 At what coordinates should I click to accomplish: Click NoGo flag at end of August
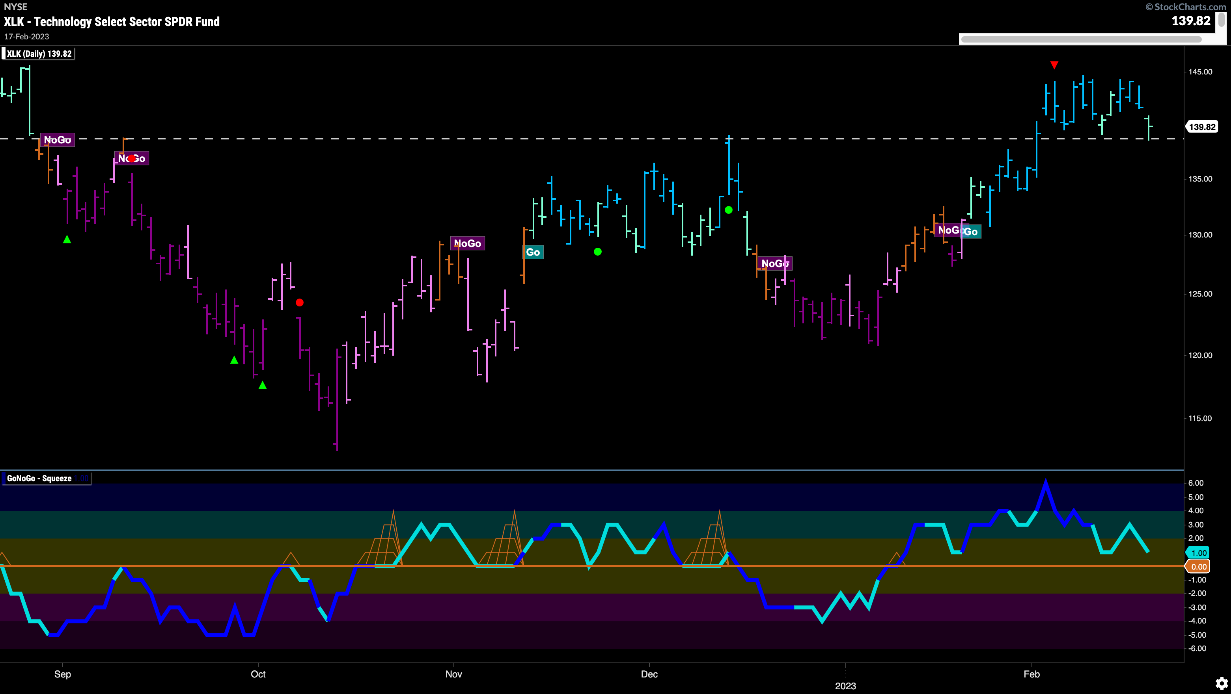57,140
